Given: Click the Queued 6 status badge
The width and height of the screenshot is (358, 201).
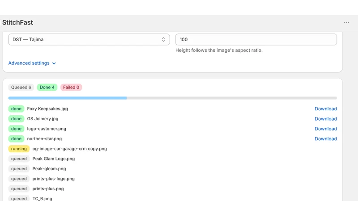Looking at the screenshot, I should [21, 87].
